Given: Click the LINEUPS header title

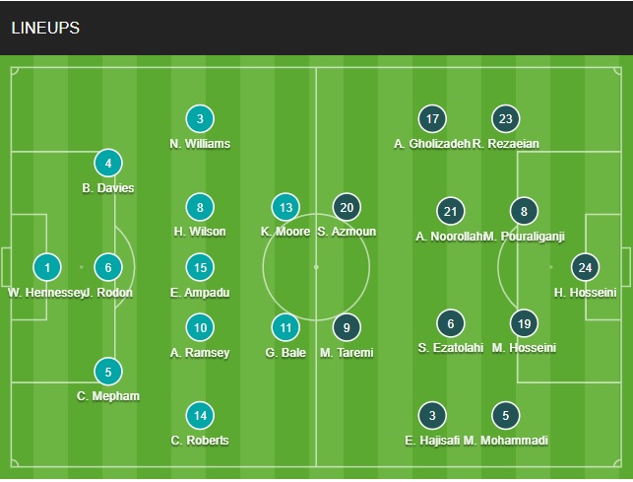Looking at the screenshot, I should tap(45, 28).
